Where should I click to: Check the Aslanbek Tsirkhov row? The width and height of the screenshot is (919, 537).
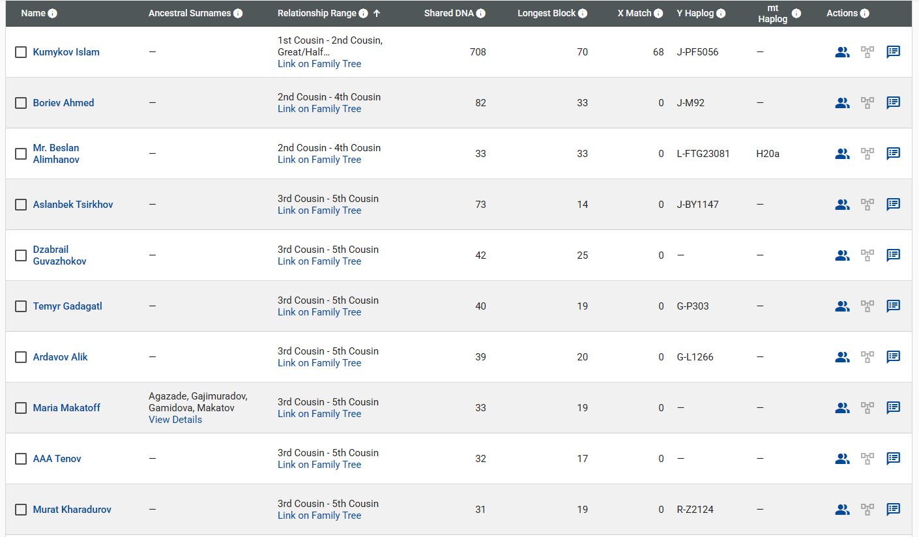pos(21,205)
